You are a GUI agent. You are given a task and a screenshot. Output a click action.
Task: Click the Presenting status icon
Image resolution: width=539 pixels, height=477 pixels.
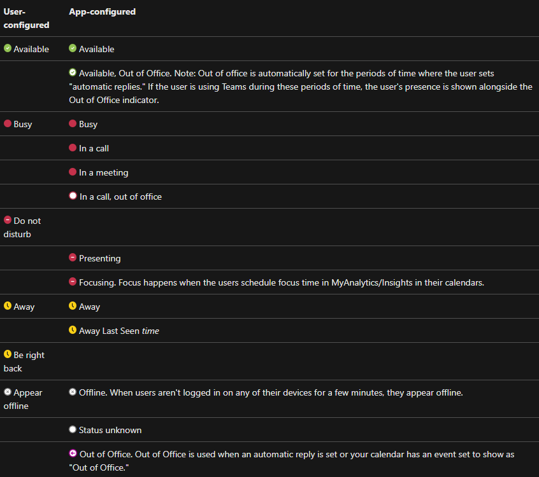pyautogui.click(x=73, y=258)
